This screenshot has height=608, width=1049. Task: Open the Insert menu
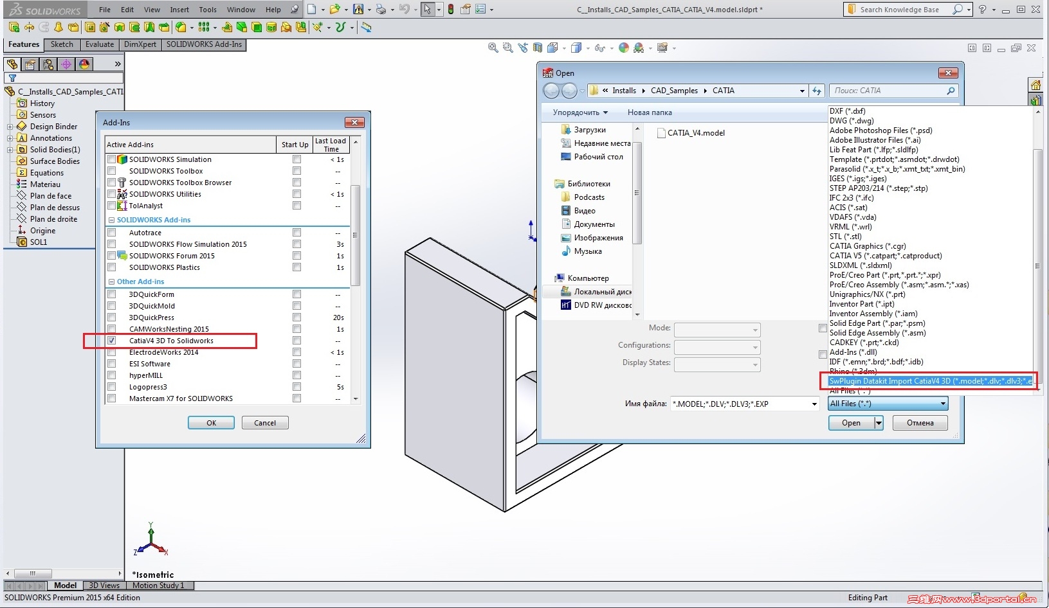(179, 10)
